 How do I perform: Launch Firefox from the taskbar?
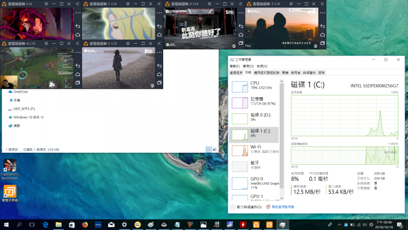click(85, 224)
